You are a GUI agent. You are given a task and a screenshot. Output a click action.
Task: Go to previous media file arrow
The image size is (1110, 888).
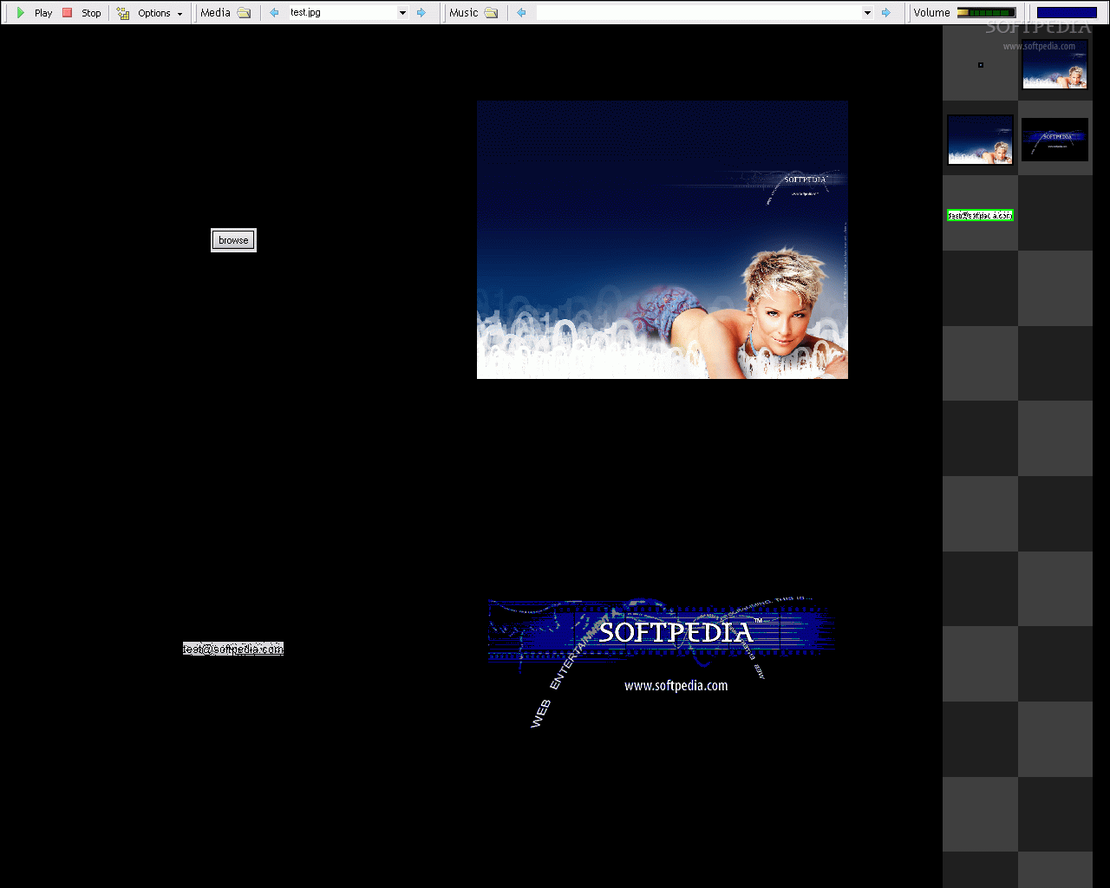(x=275, y=13)
